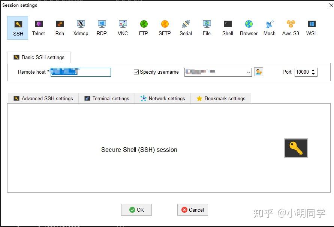Confirm the session with OK
The width and height of the screenshot is (334, 227).
(136, 210)
